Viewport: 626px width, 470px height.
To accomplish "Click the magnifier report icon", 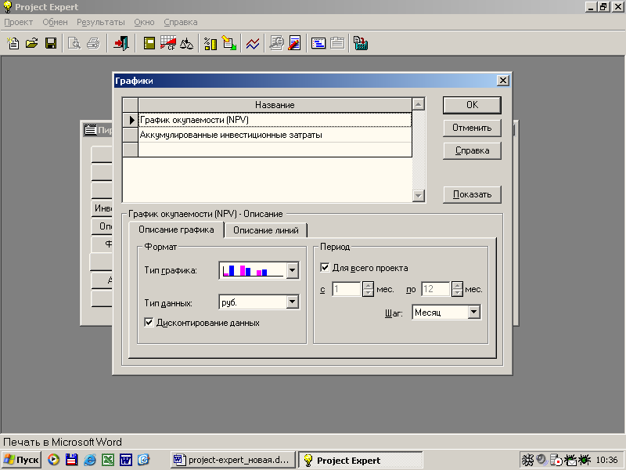I will [276, 43].
